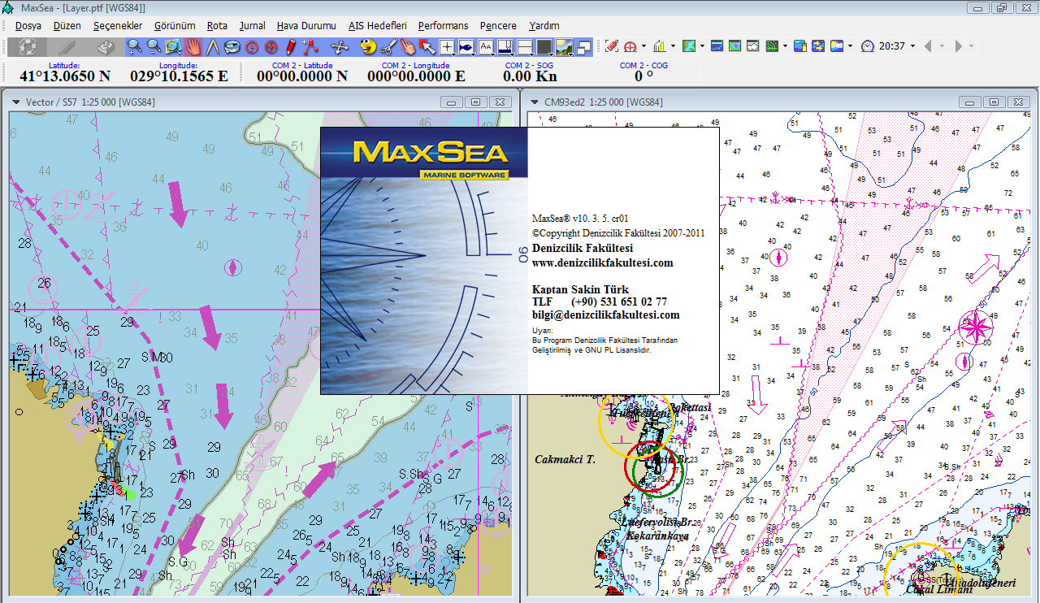Image resolution: width=1040 pixels, height=603 pixels.
Task: Open the AIS Hedefleri menu
Action: coord(378,25)
